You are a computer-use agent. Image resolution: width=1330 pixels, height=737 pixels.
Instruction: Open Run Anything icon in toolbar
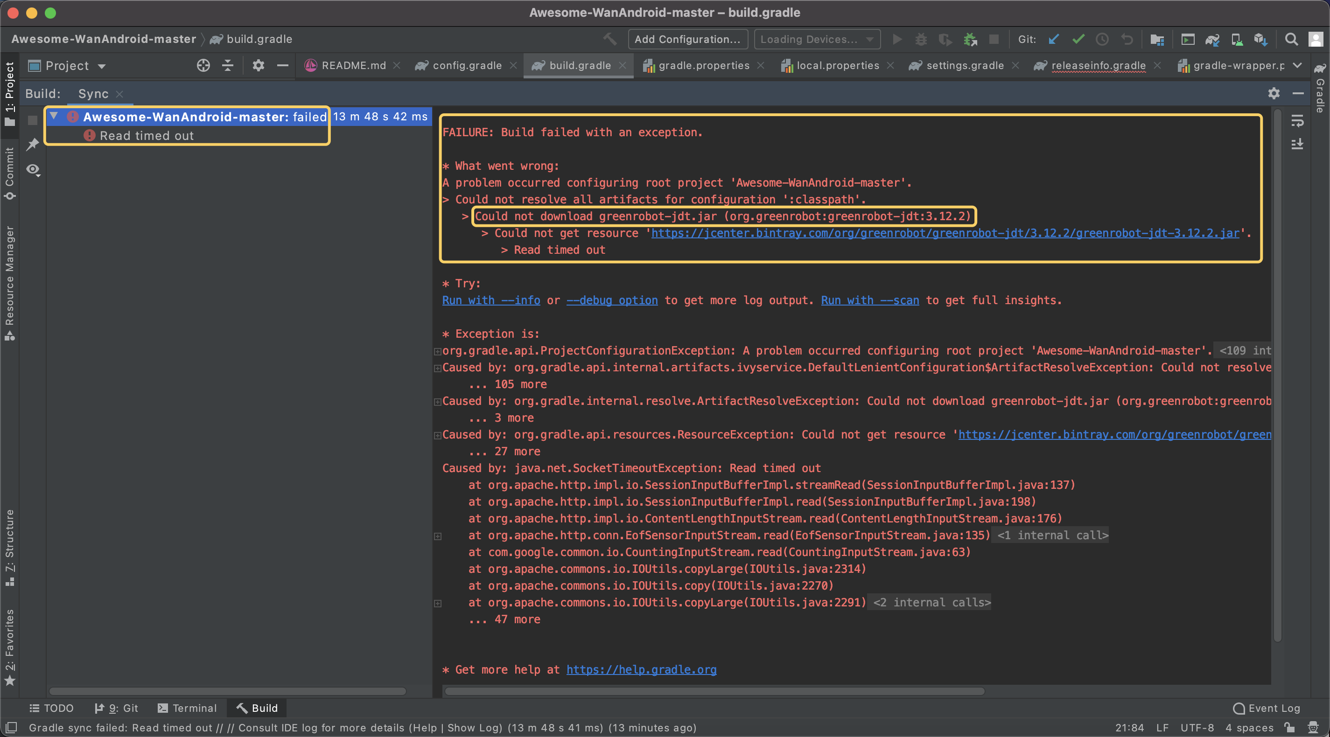[x=1188, y=39]
